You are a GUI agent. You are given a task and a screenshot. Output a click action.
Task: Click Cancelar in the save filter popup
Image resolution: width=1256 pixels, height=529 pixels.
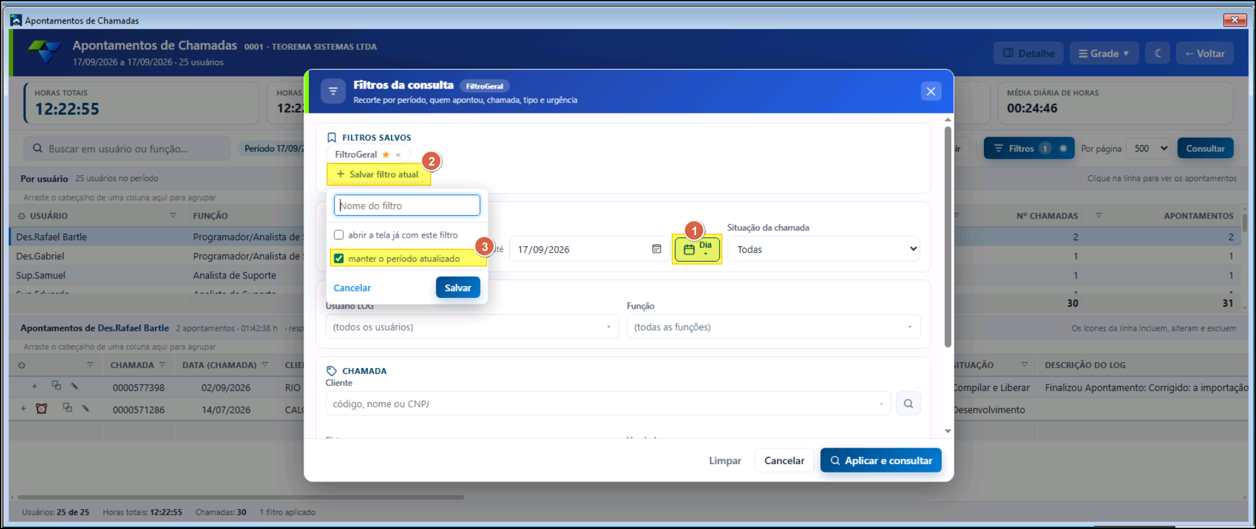[x=352, y=288]
